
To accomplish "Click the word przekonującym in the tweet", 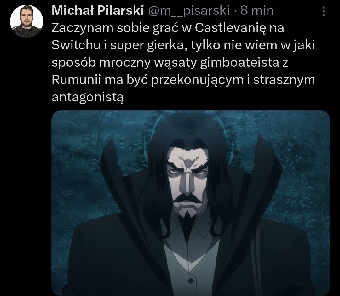I will (197, 80).
